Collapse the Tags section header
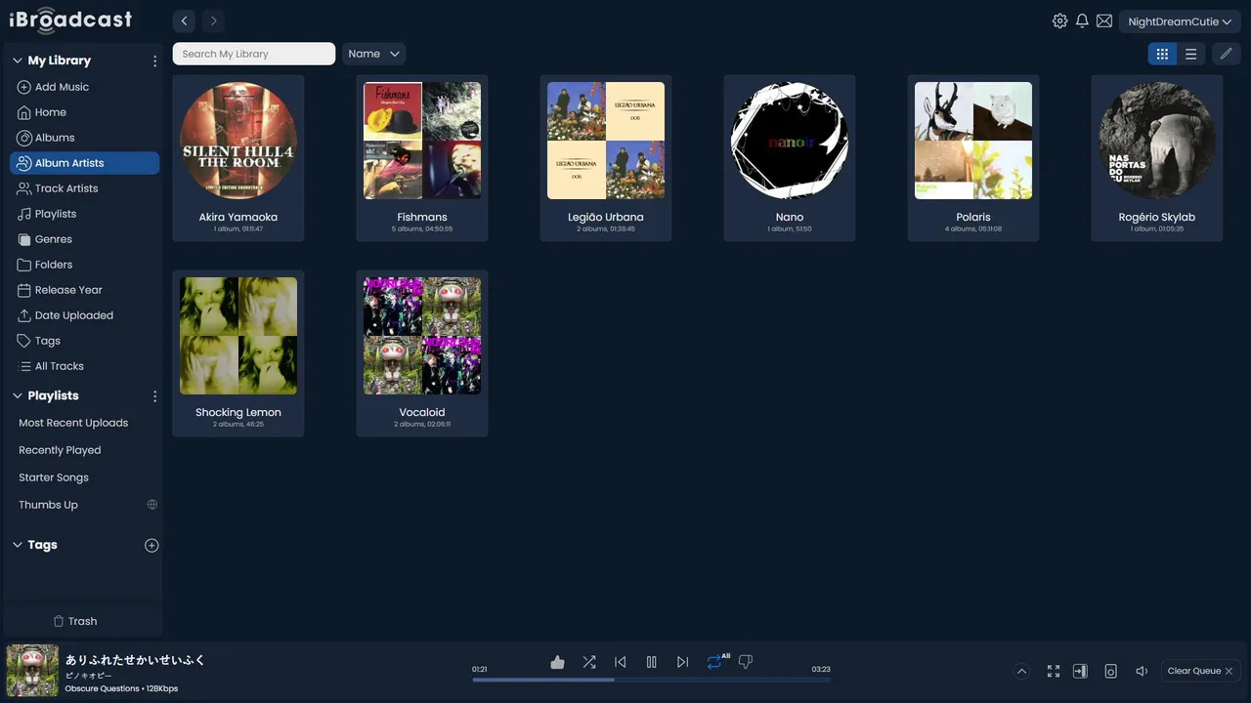Screen dimensions: 1251x703 tap(17, 546)
